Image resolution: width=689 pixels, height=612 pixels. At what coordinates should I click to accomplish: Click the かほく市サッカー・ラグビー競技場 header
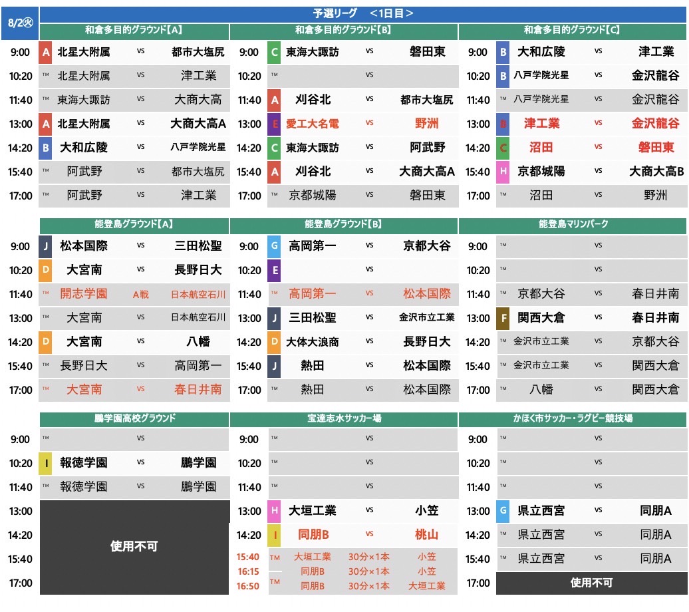pos(572,418)
